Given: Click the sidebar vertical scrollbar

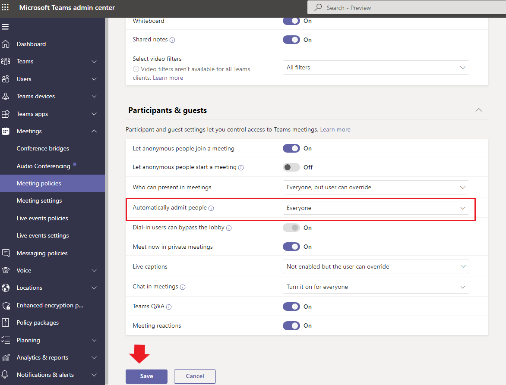Looking at the screenshot, I should pyautogui.click(x=107, y=201).
